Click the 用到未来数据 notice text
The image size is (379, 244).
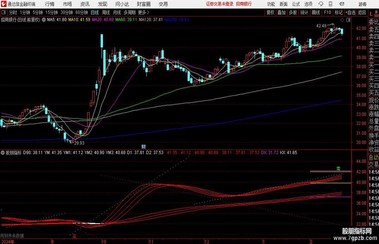pyautogui.click(x=12, y=236)
